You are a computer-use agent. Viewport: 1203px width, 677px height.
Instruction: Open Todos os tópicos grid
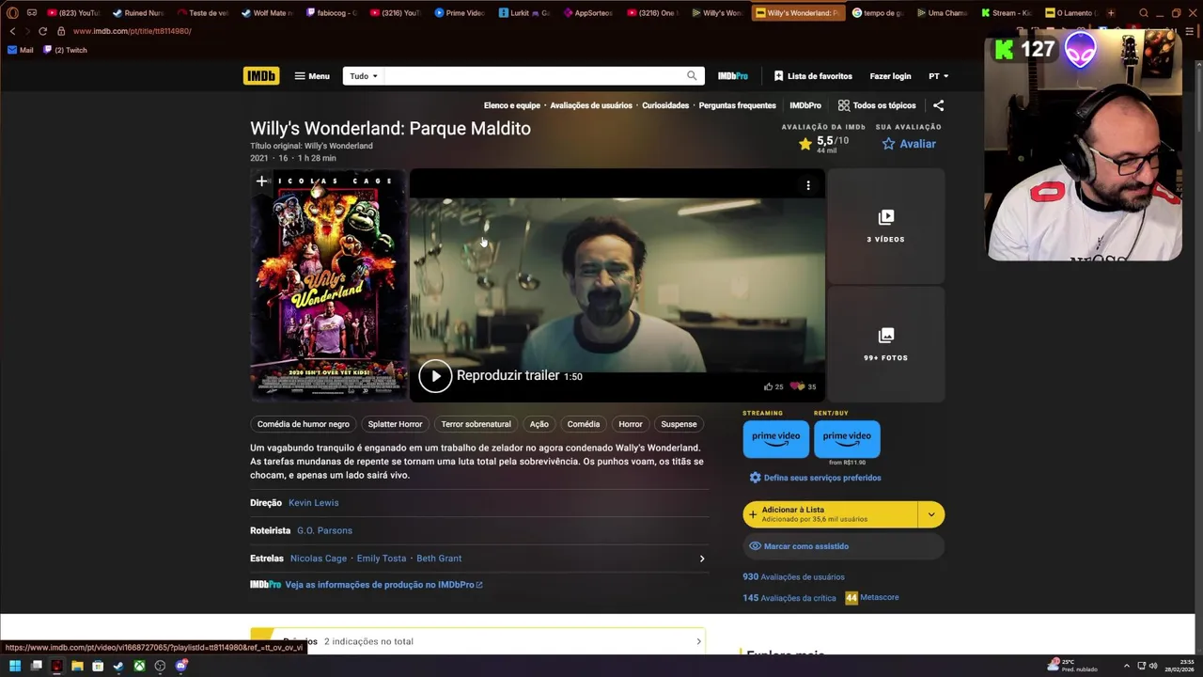pos(877,105)
